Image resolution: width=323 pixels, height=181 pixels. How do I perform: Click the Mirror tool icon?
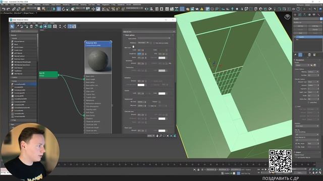pos(146,9)
